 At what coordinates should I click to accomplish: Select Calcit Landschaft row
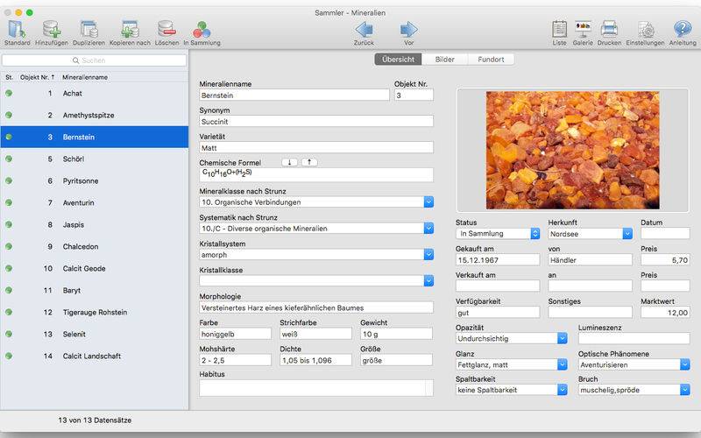coord(95,357)
